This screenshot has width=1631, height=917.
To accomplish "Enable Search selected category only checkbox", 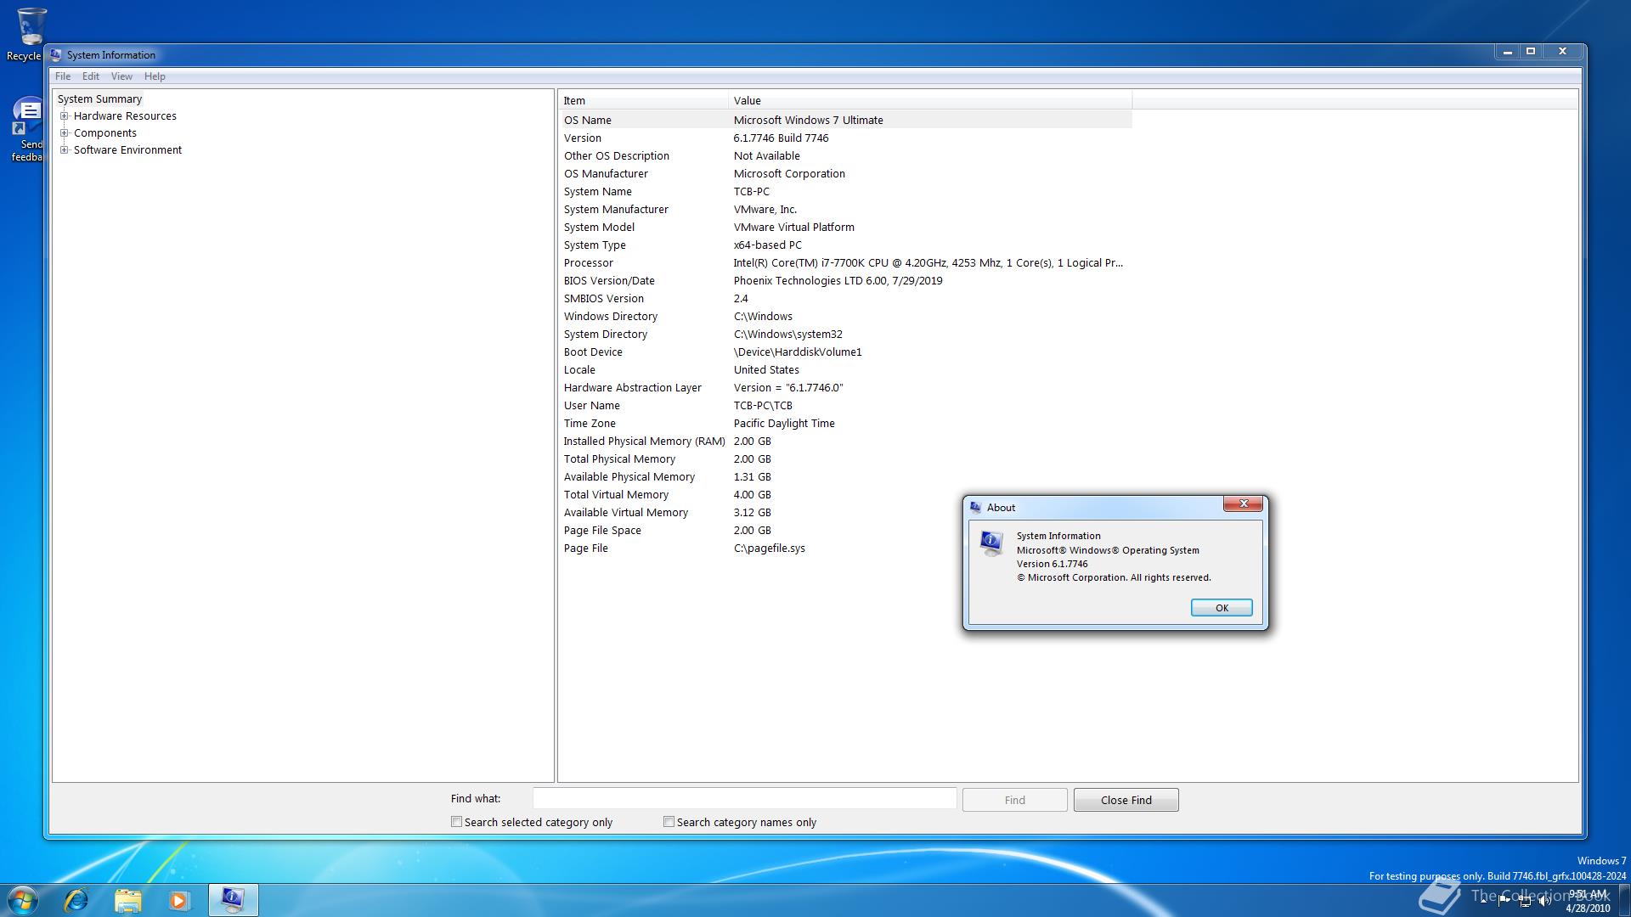I will tap(457, 822).
